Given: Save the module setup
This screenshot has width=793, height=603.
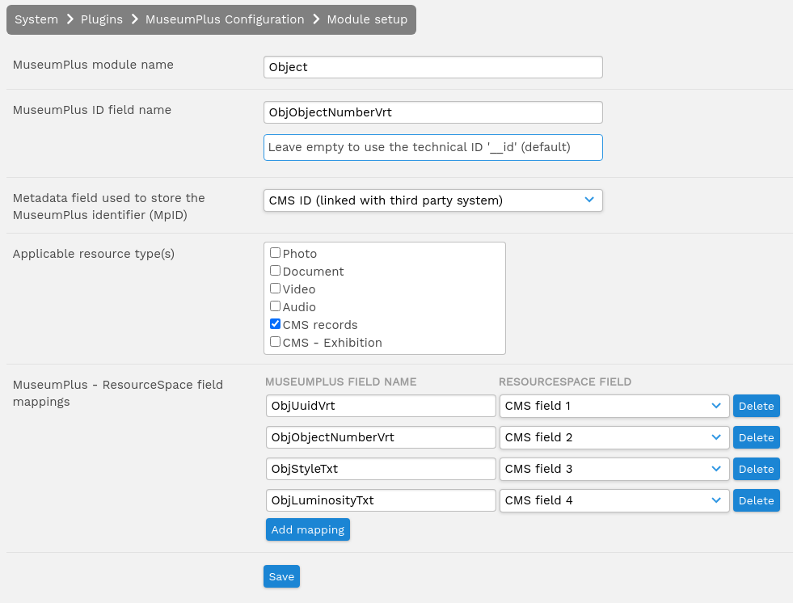Looking at the screenshot, I should 281,576.
